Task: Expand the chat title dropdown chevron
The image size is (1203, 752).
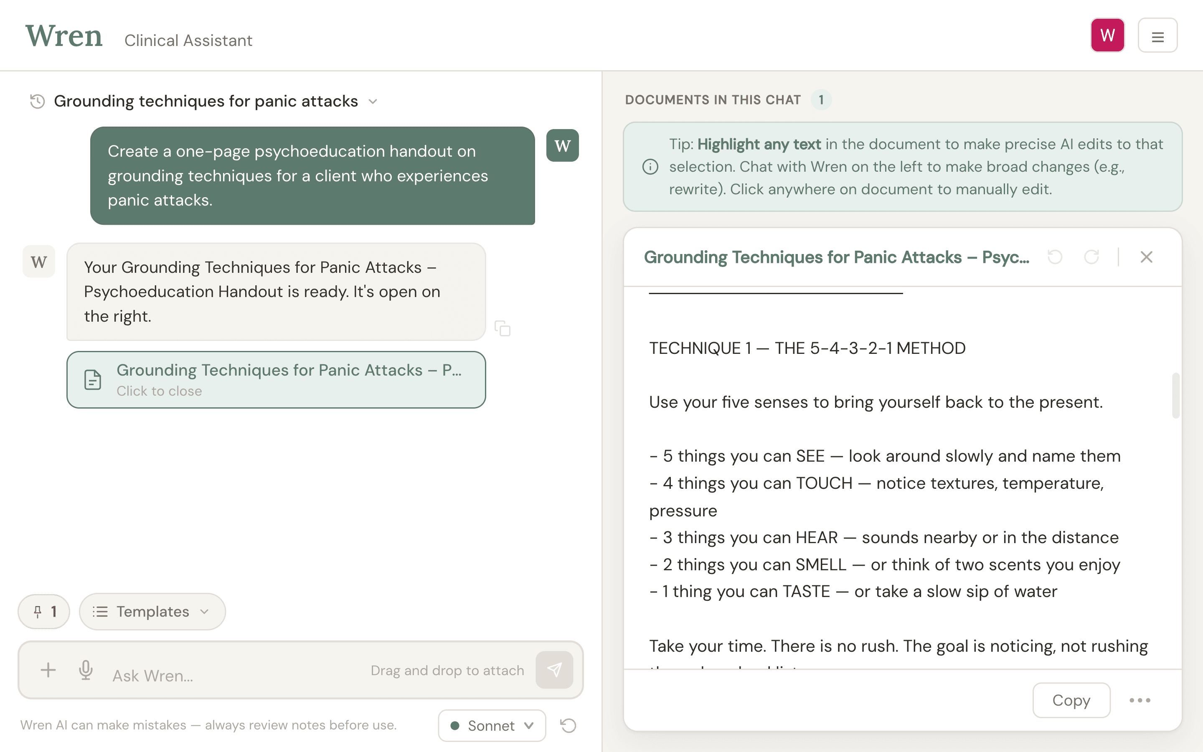Action: (373, 102)
